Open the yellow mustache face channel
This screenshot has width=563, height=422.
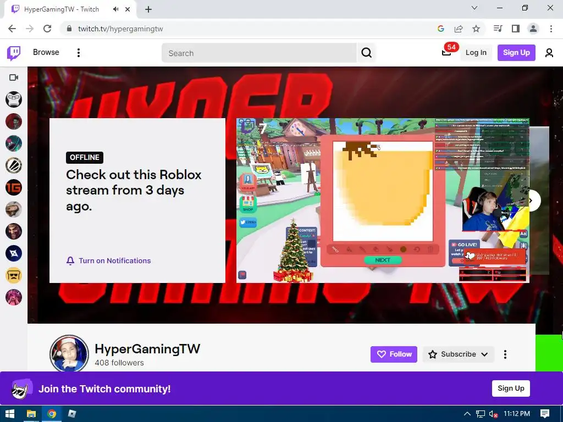[14, 275]
